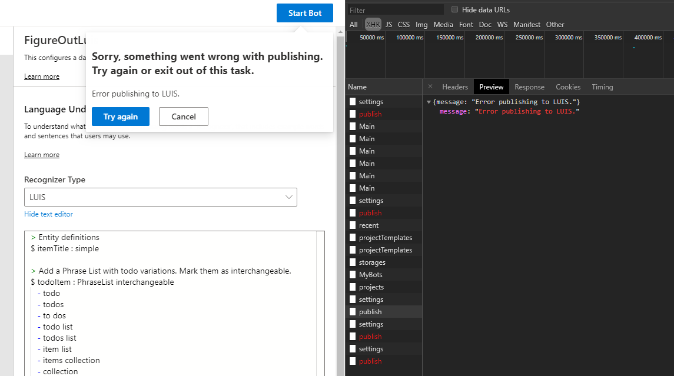Open the Recognizer Type dropdown

pyautogui.click(x=160, y=197)
